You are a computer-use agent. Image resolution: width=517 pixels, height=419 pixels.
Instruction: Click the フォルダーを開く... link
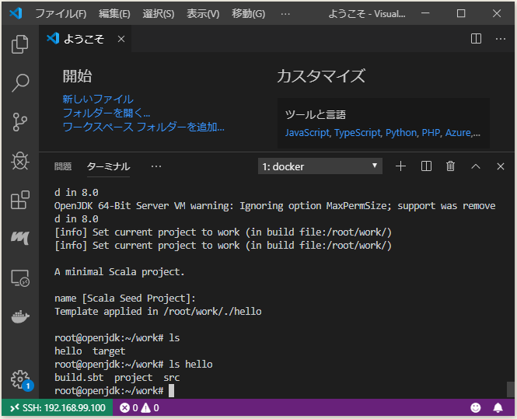(107, 113)
